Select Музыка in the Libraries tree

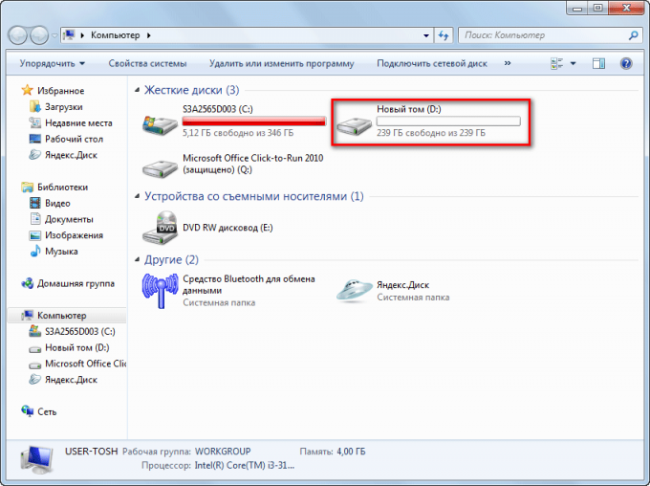pos(60,251)
